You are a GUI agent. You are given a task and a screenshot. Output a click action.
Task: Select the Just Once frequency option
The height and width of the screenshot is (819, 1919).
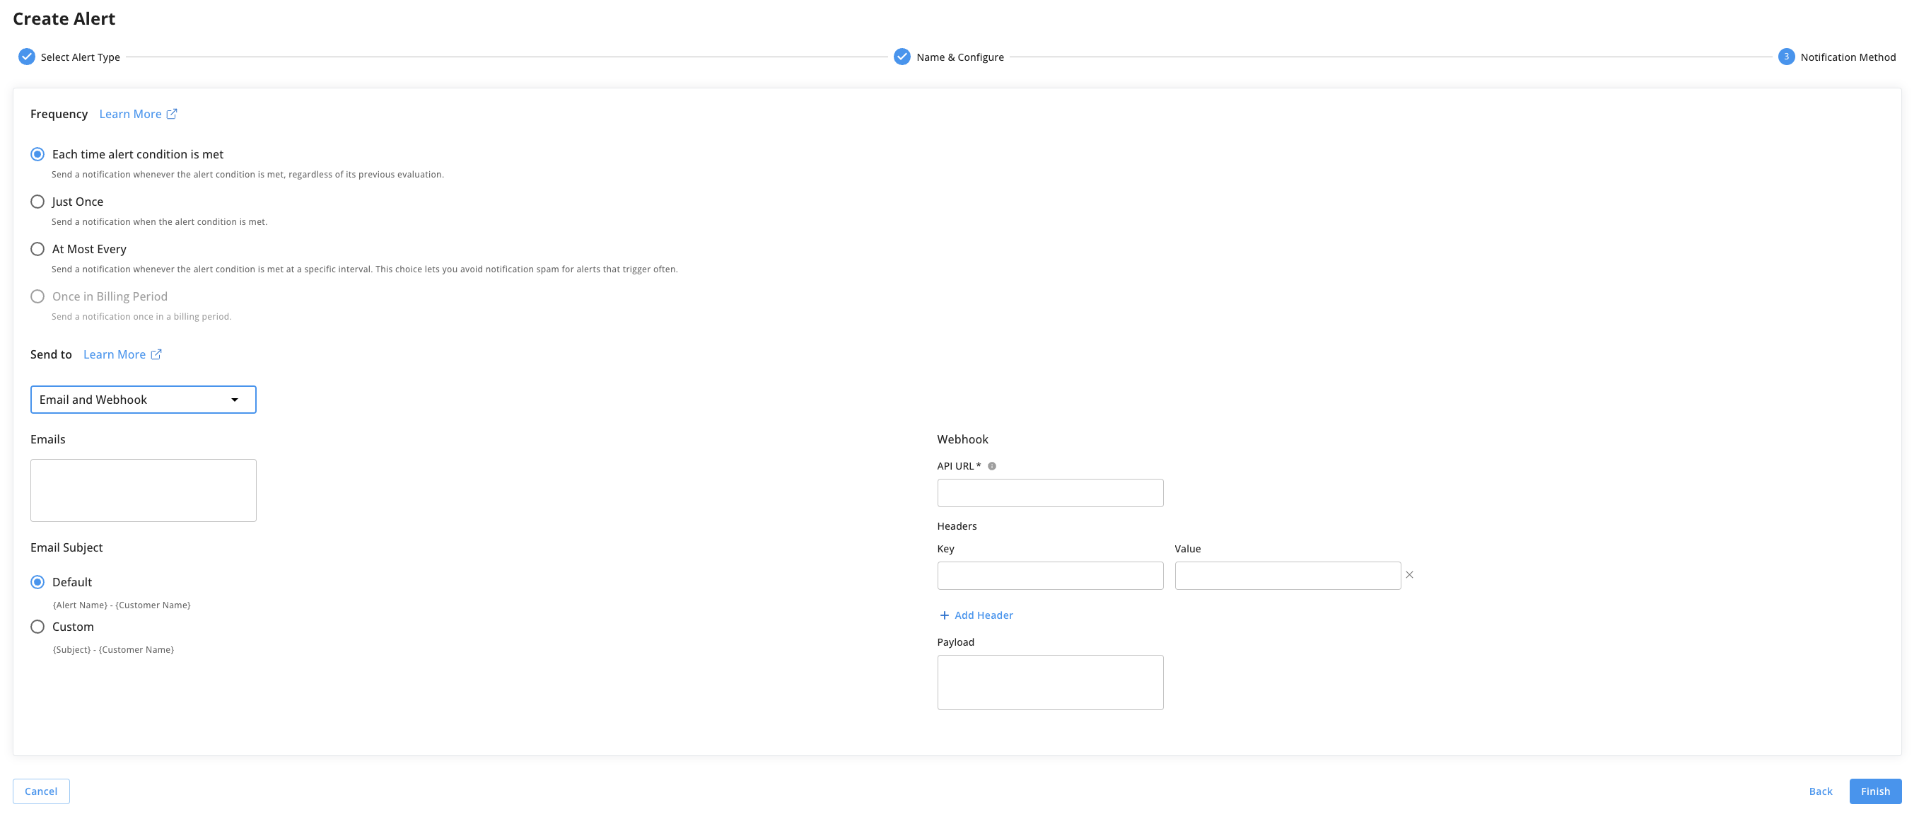[x=37, y=201]
